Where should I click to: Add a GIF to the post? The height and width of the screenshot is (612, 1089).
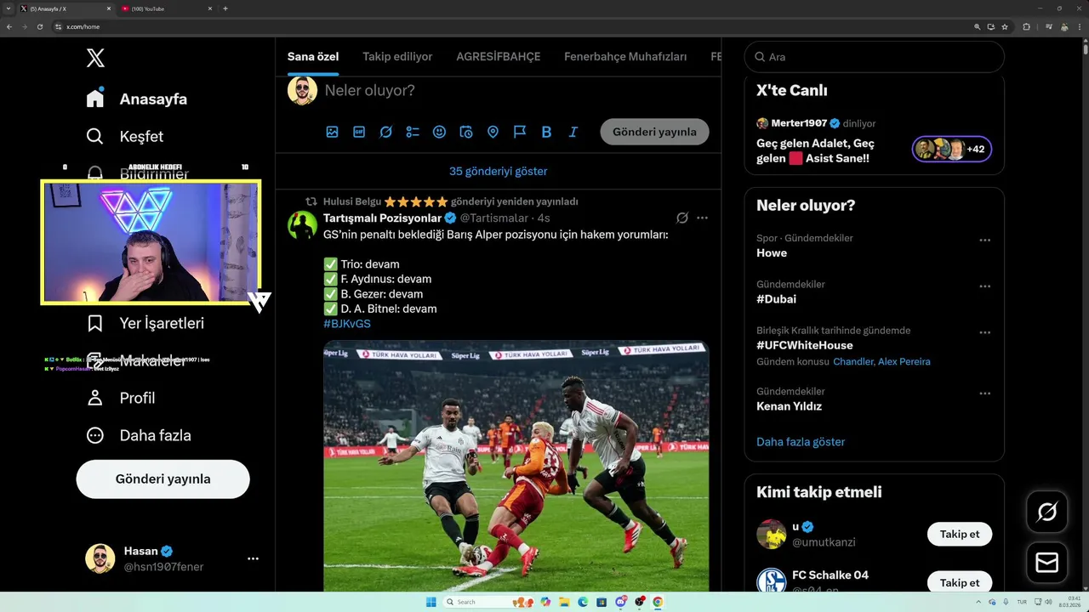click(x=359, y=132)
